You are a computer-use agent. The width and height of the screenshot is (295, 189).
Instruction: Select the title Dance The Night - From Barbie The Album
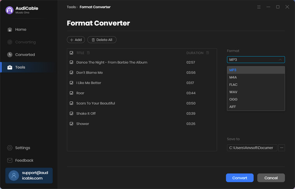[x=112, y=62]
